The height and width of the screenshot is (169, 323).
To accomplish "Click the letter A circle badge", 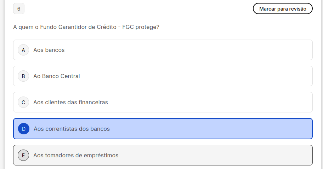I will (23, 50).
